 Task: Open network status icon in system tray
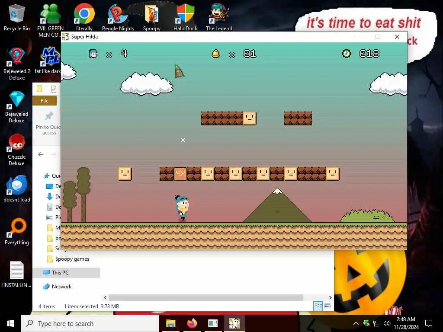(x=377, y=323)
